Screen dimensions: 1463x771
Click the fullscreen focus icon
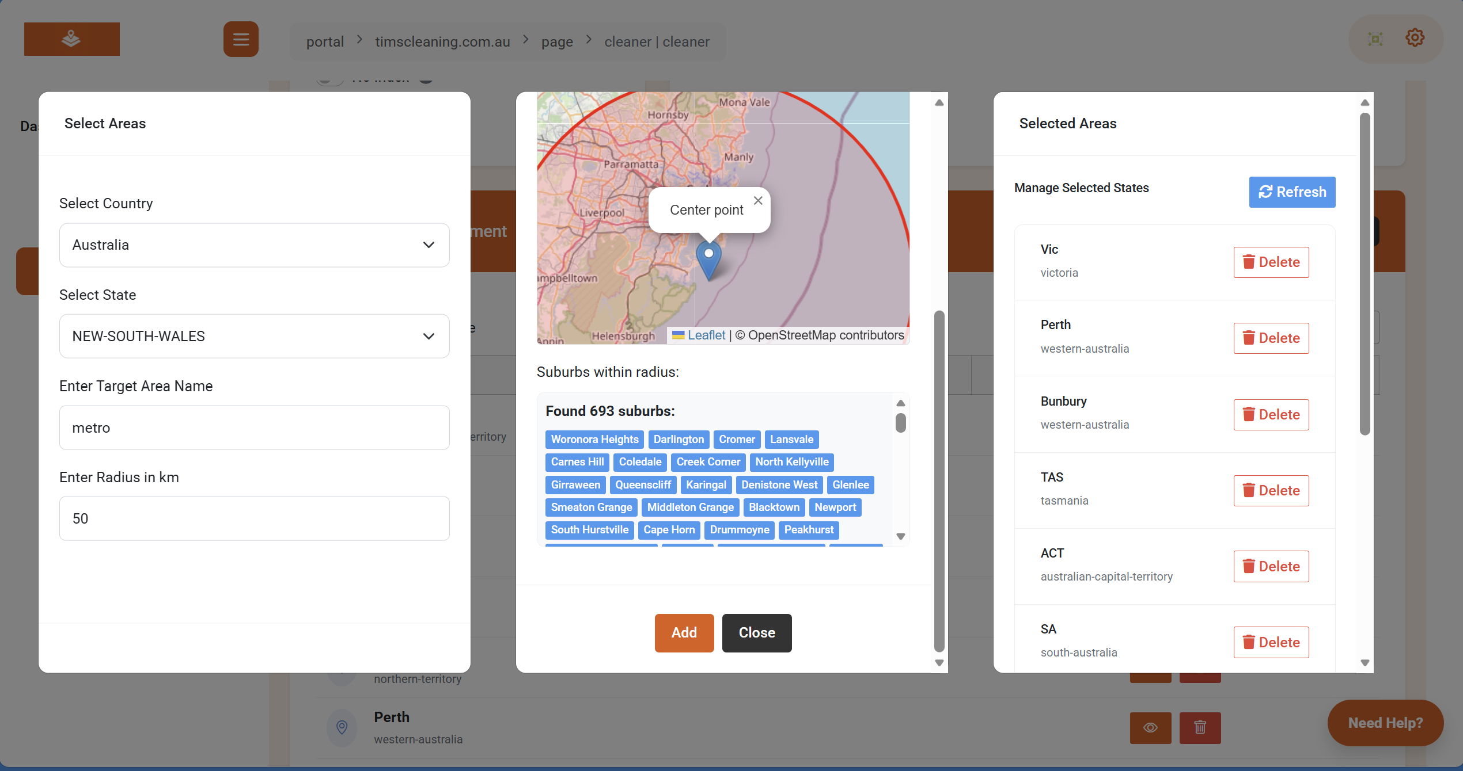click(1375, 39)
